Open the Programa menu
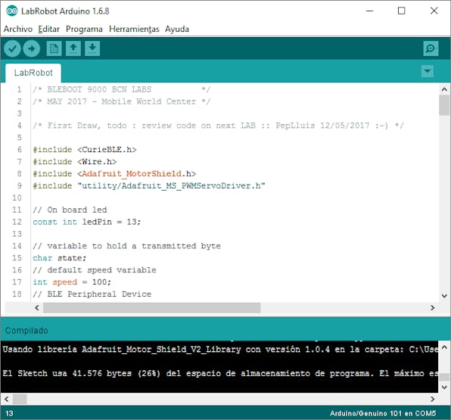 click(x=84, y=29)
